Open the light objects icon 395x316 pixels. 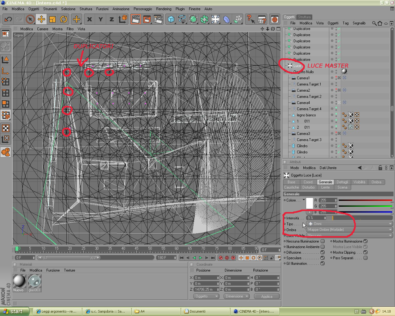pyautogui.click(x=215, y=19)
